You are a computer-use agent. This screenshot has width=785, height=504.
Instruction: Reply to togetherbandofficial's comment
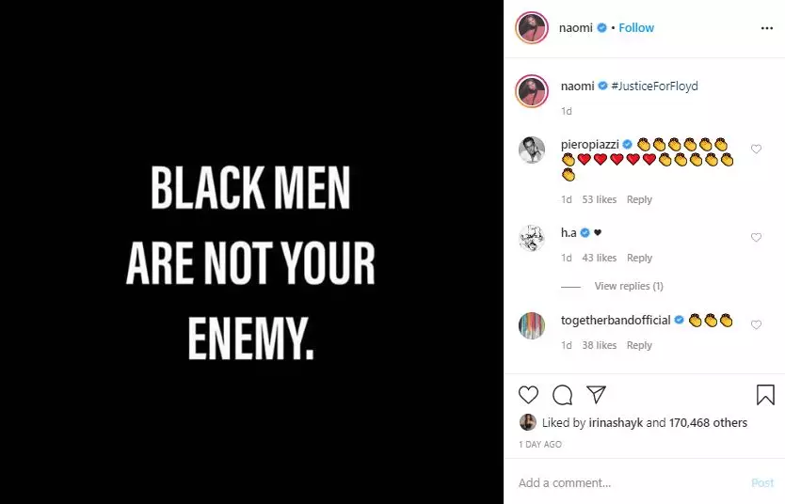pyautogui.click(x=639, y=345)
